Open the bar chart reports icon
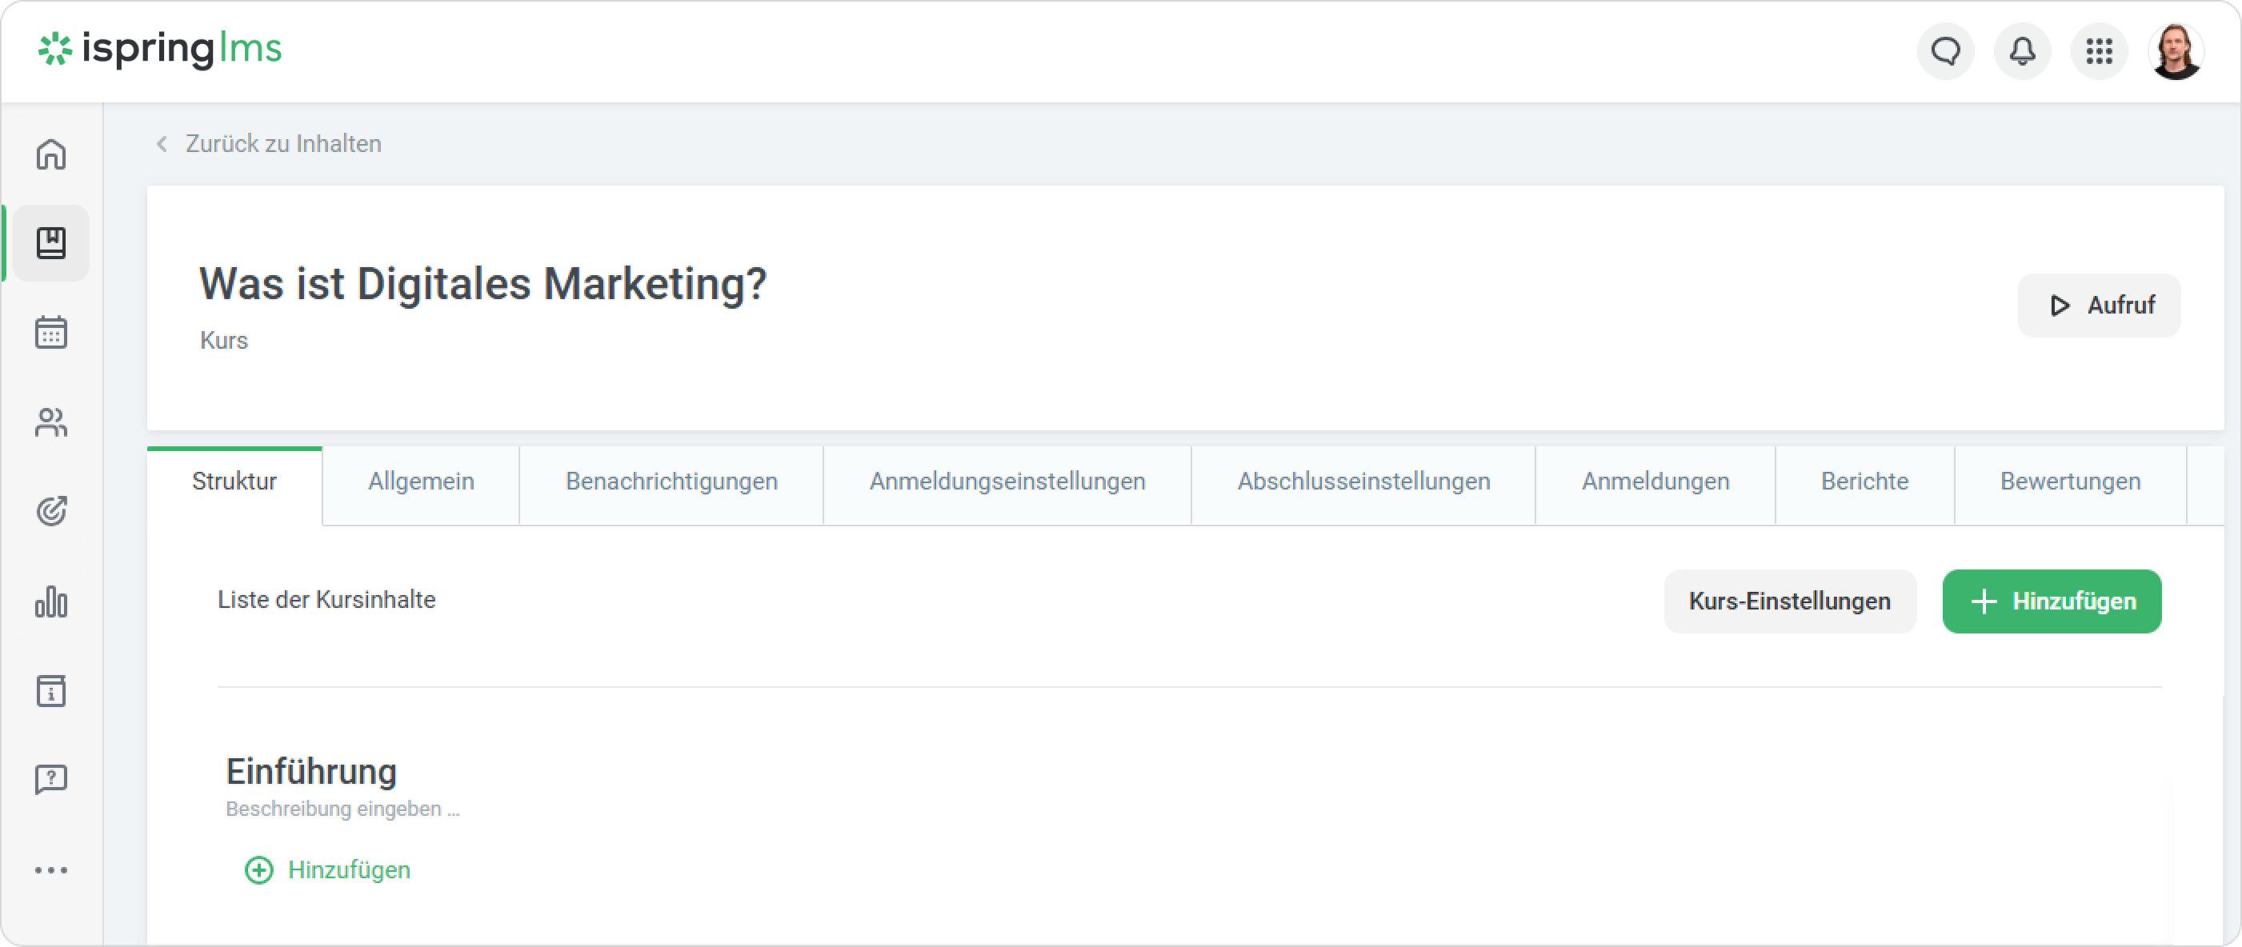2242x947 pixels. point(51,601)
